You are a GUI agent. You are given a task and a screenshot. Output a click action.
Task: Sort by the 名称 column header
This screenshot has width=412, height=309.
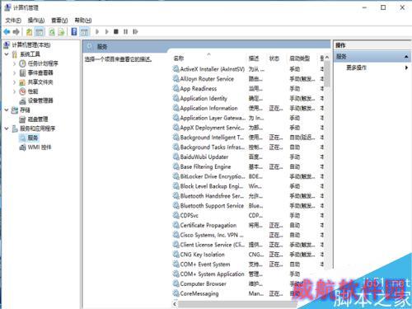(x=179, y=59)
